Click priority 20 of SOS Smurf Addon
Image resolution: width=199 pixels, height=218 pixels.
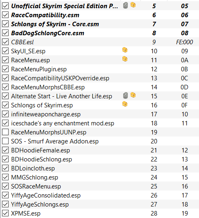(x=154, y=141)
